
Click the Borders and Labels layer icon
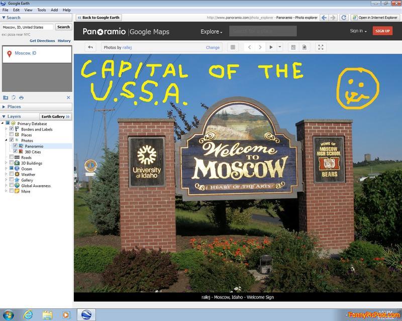(17, 129)
